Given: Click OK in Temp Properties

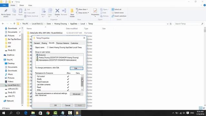Looking at the screenshot, I should (55, 105).
